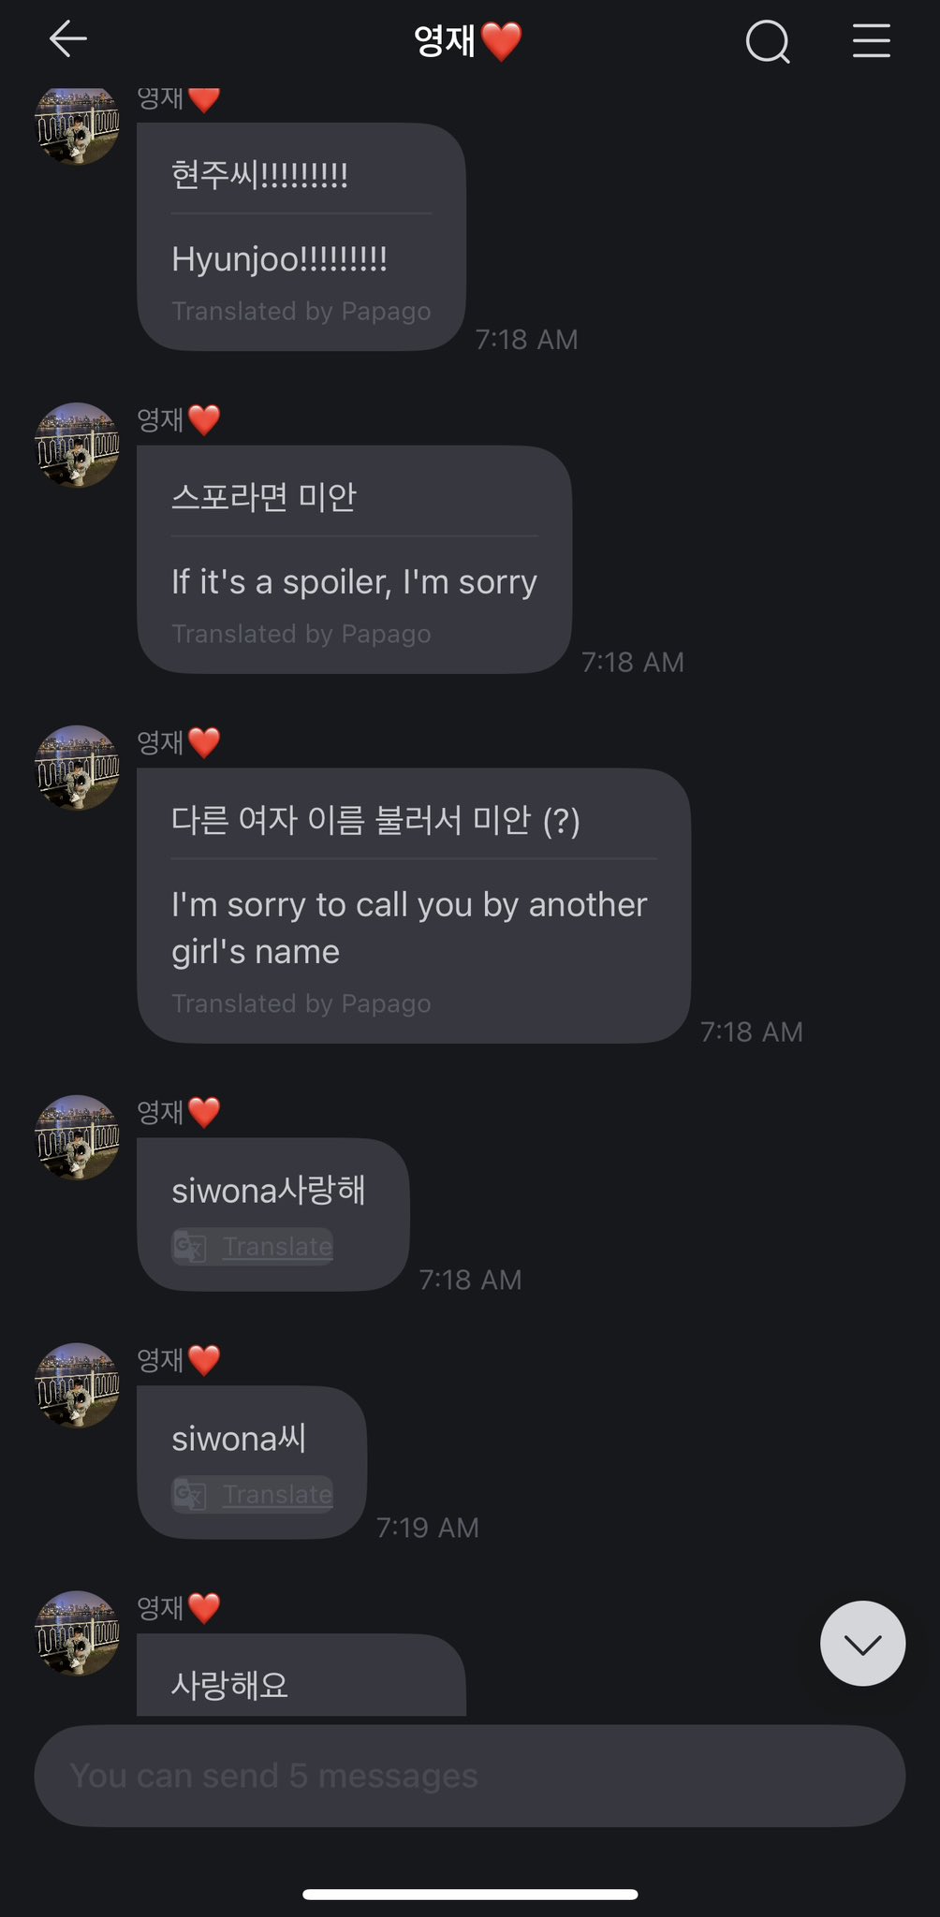Tap avatar next to "siwona씨" message
Image resolution: width=940 pixels, height=1917 pixels.
(78, 1385)
